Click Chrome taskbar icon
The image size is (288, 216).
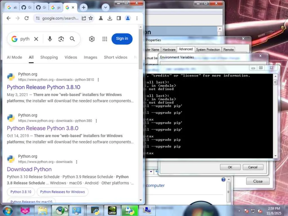click(60, 211)
